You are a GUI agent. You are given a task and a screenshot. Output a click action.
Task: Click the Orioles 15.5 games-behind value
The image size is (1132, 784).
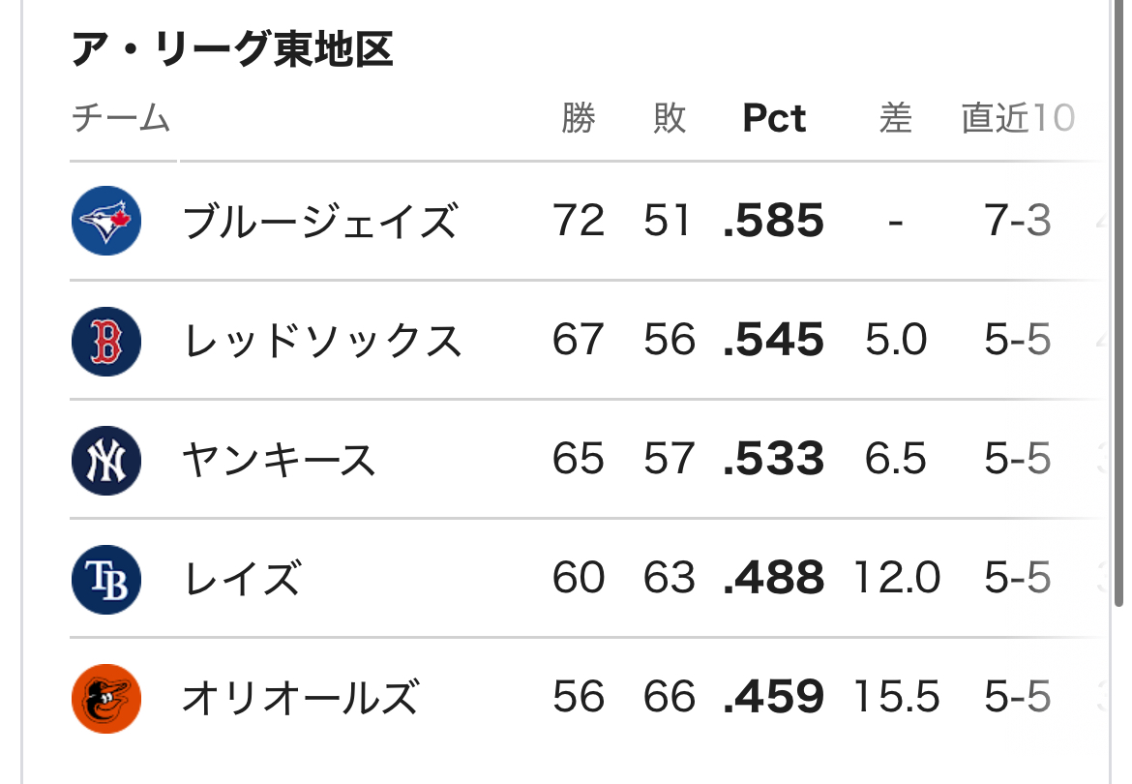coord(896,698)
